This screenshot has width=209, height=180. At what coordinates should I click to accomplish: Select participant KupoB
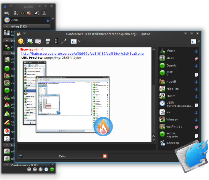pyautogui.click(x=179, y=81)
